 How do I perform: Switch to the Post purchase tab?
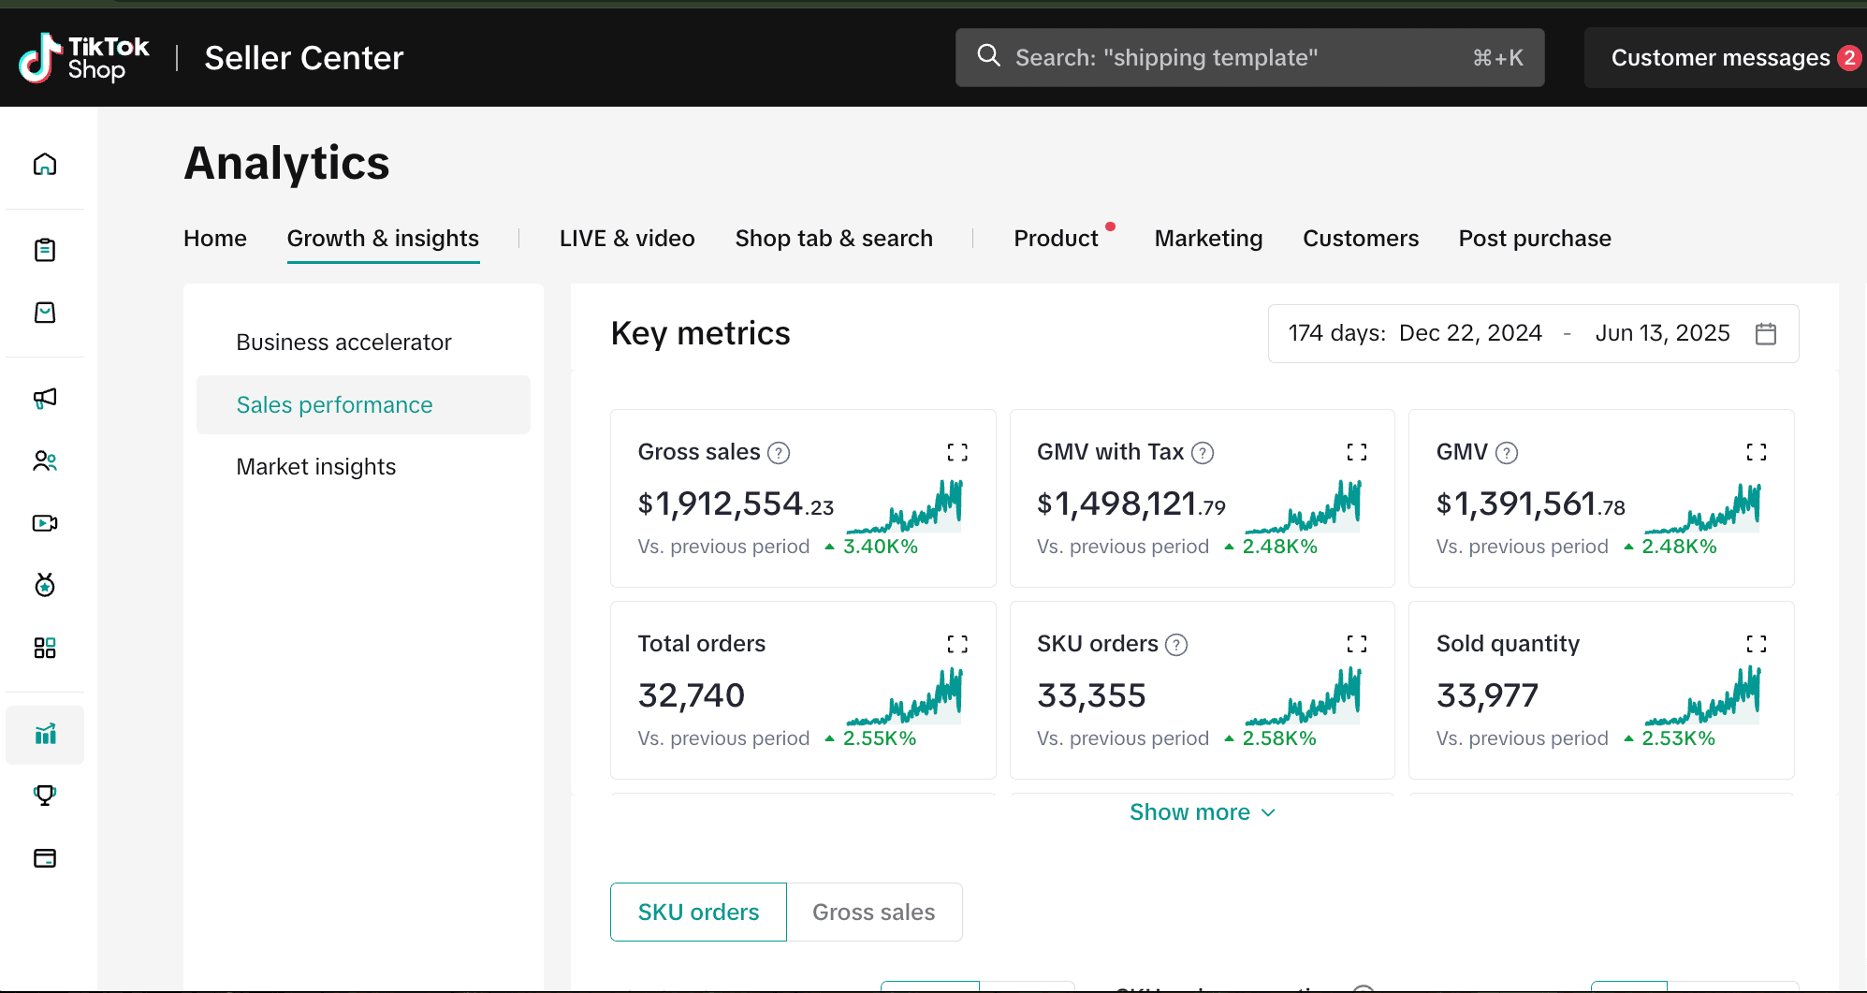(1535, 239)
